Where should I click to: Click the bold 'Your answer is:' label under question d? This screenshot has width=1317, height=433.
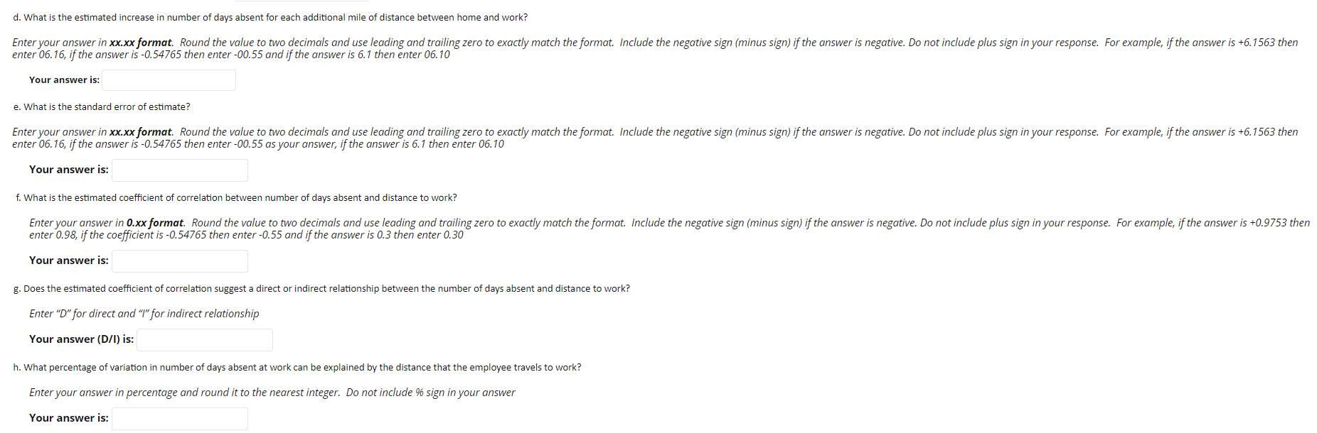click(64, 80)
